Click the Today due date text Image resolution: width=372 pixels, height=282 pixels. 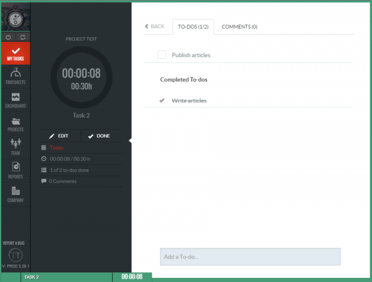click(x=57, y=148)
